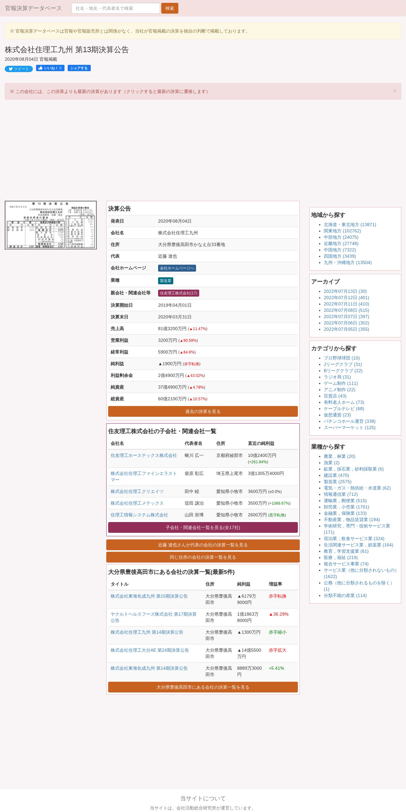Browse 北海道・東北地方 region

(350, 225)
